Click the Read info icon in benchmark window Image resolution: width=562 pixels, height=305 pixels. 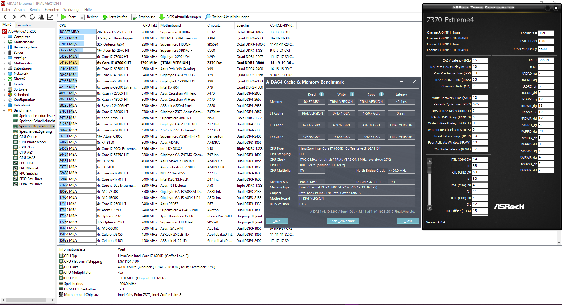321,94
